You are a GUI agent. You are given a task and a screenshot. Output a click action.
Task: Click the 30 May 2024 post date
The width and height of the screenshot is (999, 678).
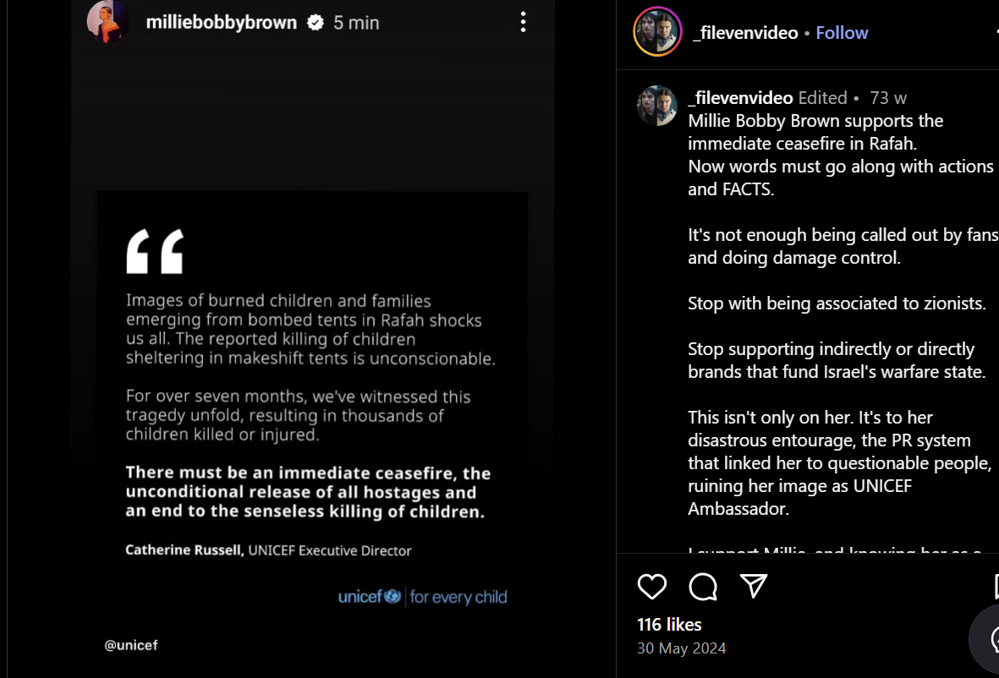coord(682,649)
